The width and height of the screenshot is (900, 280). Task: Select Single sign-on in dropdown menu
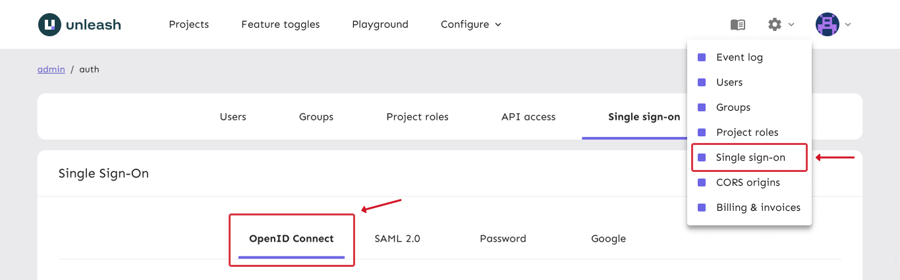(x=750, y=157)
